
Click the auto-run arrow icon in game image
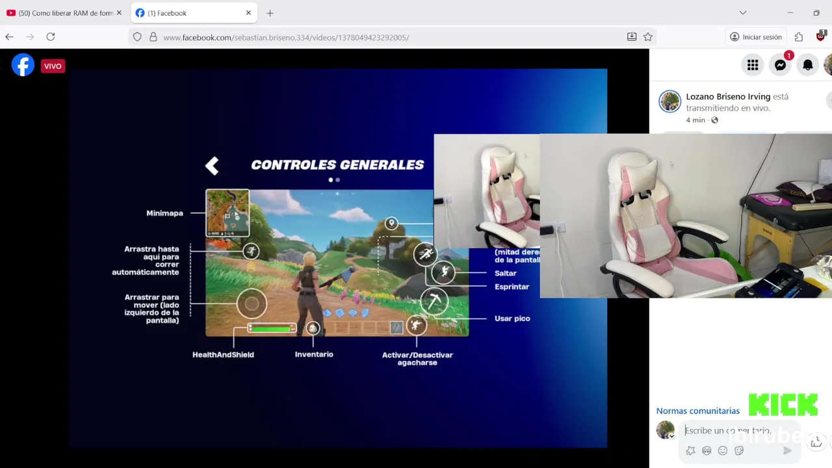pos(251,251)
